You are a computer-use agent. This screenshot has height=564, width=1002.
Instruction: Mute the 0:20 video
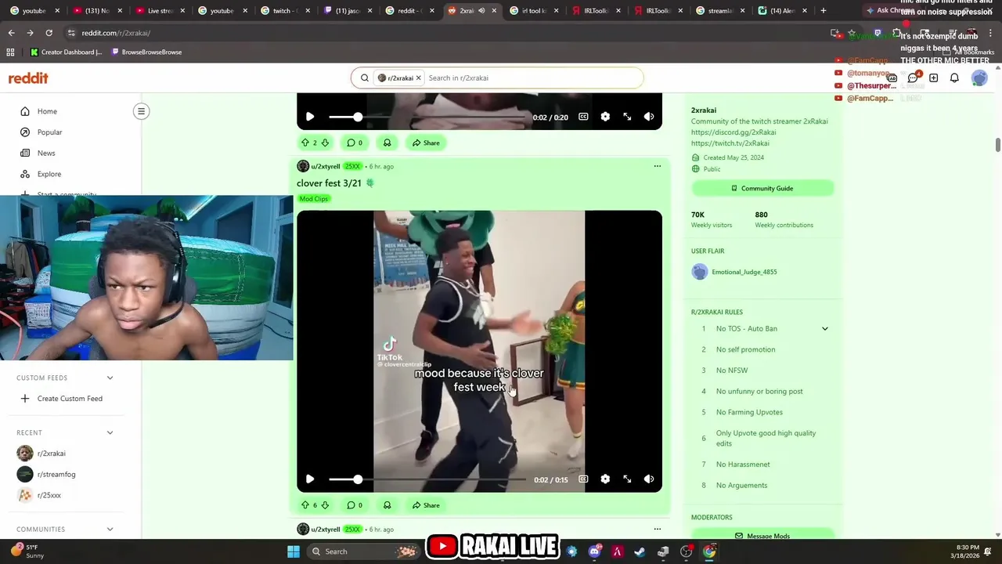649,117
